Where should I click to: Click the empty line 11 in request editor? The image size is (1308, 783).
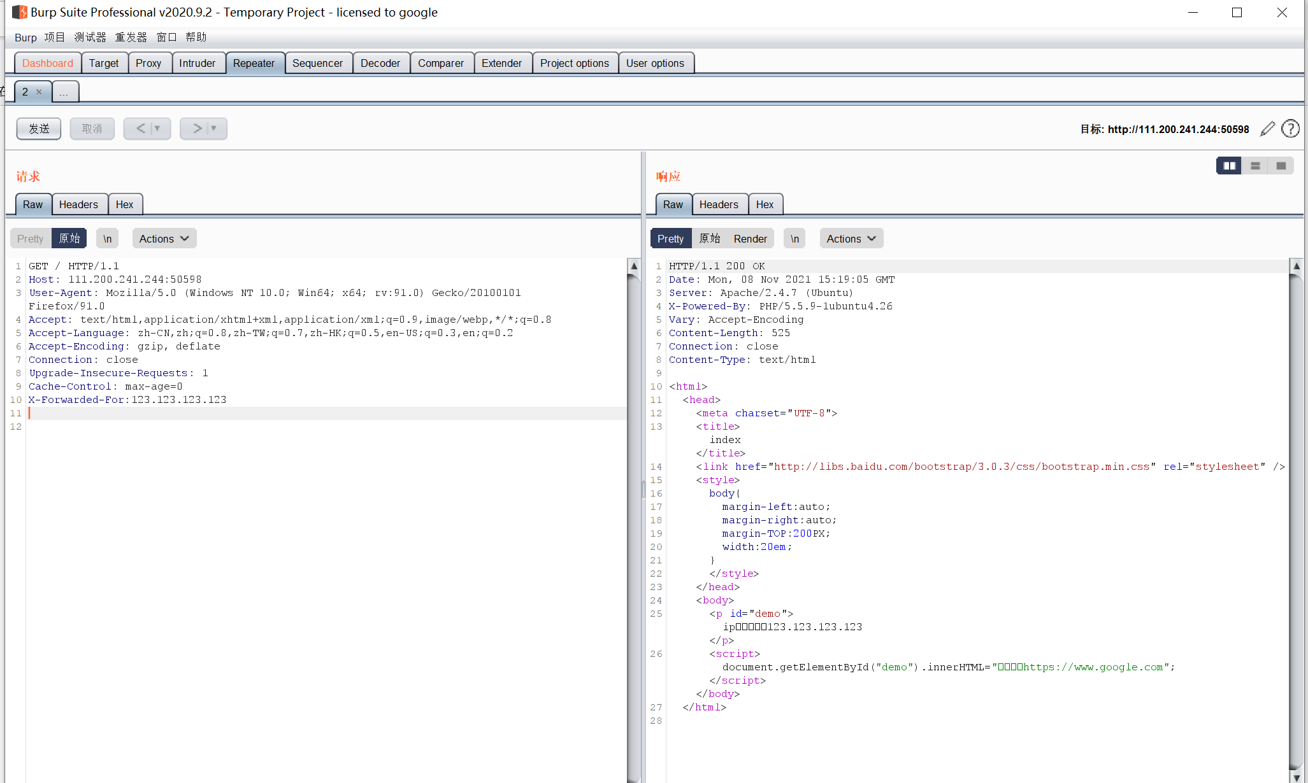(x=327, y=413)
